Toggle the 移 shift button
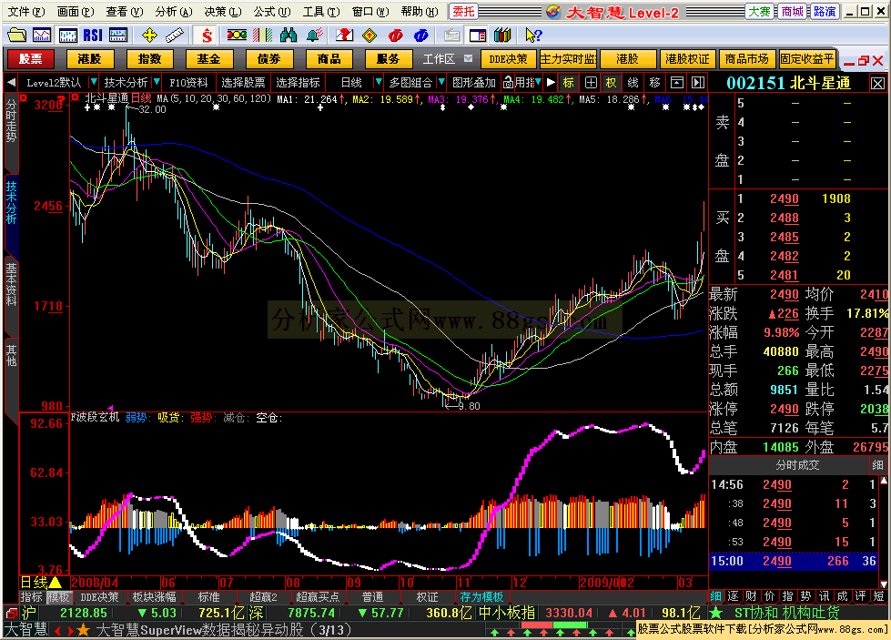Viewport: 891px width, 640px height. click(654, 83)
